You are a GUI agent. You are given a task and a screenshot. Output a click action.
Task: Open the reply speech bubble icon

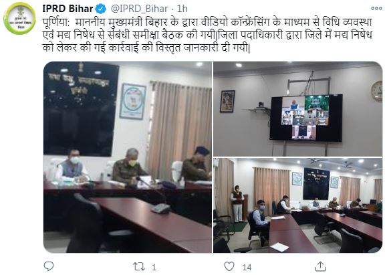pyautogui.click(x=49, y=266)
